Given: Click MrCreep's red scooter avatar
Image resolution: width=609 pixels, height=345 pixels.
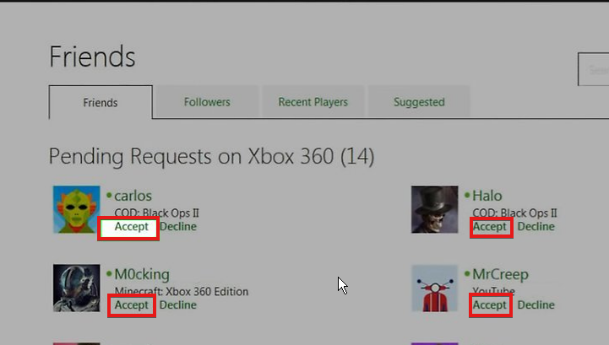Looking at the screenshot, I should (435, 288).
